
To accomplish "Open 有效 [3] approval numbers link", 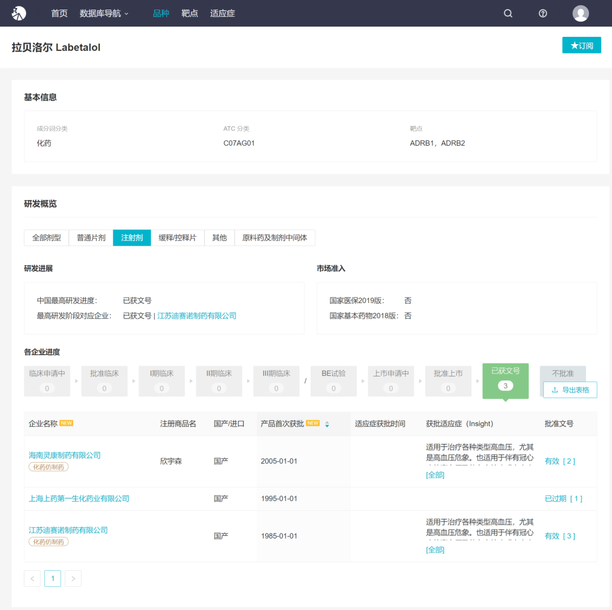I will click(560, 536).
